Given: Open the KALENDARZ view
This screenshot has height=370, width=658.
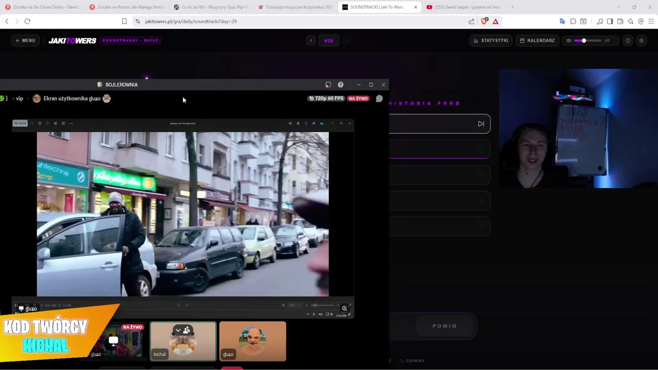Looking at the screenshot, I should pyautogui.click(x=537, y=41).
